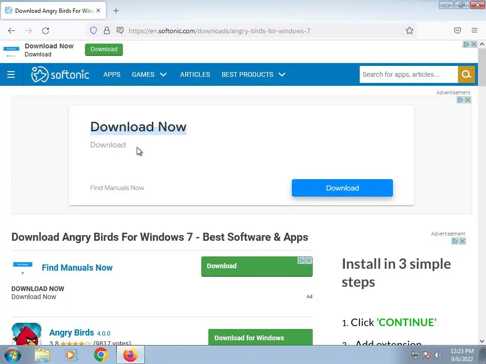Image resolution: width=486 pixels, height=364 pixels.
Task: Open the permissions icon in address bar
Action: [120, 30]
